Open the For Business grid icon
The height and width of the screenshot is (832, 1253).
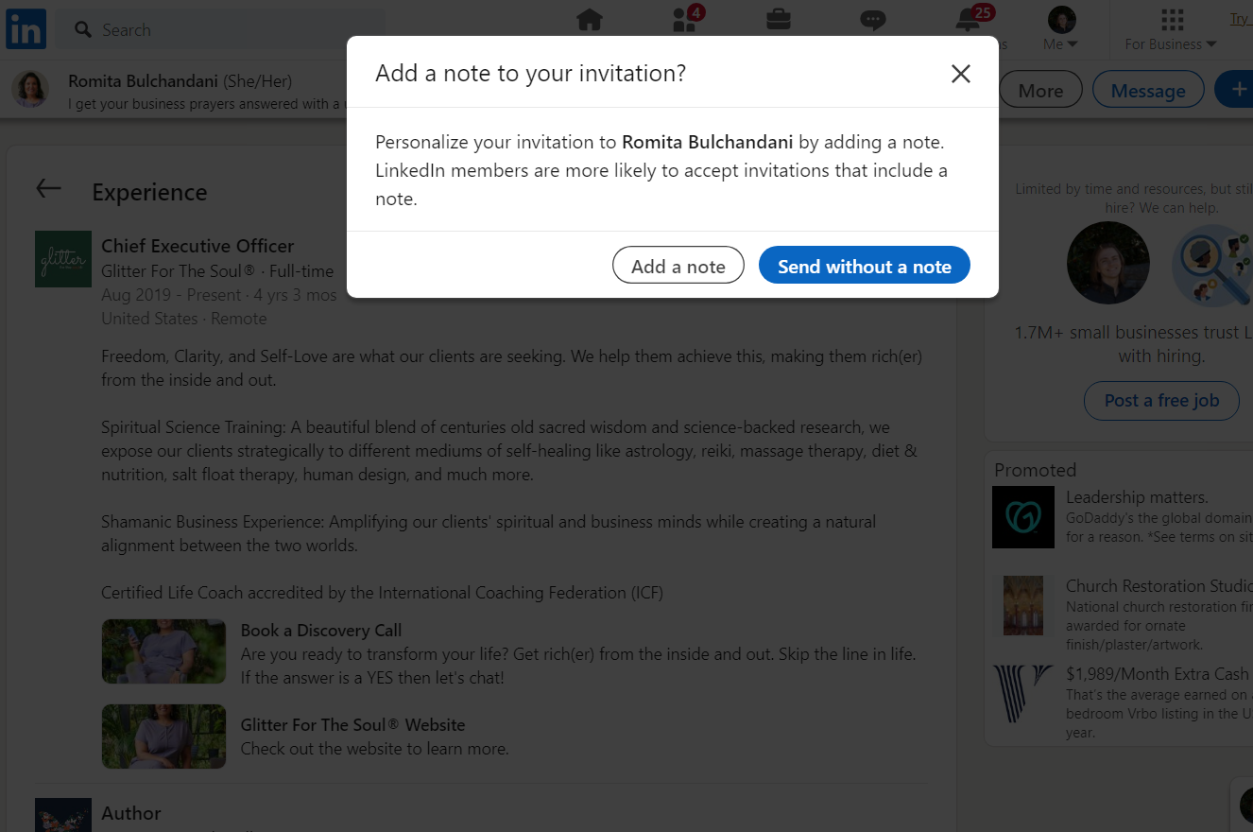(1172, 19)
